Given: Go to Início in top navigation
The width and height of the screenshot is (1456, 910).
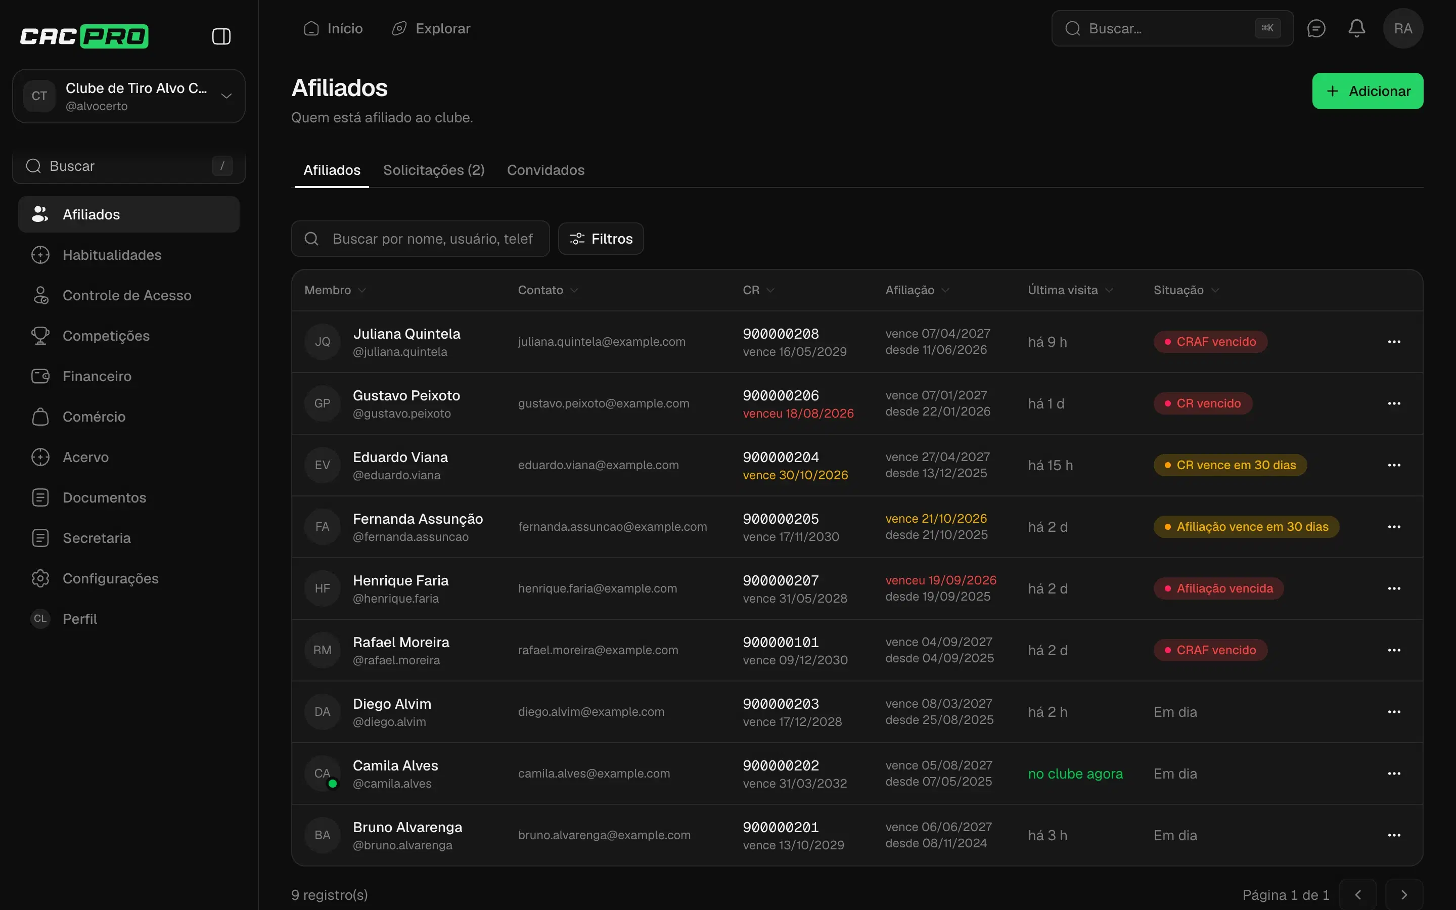Looking at the screenshot, I should pos(333,28).
